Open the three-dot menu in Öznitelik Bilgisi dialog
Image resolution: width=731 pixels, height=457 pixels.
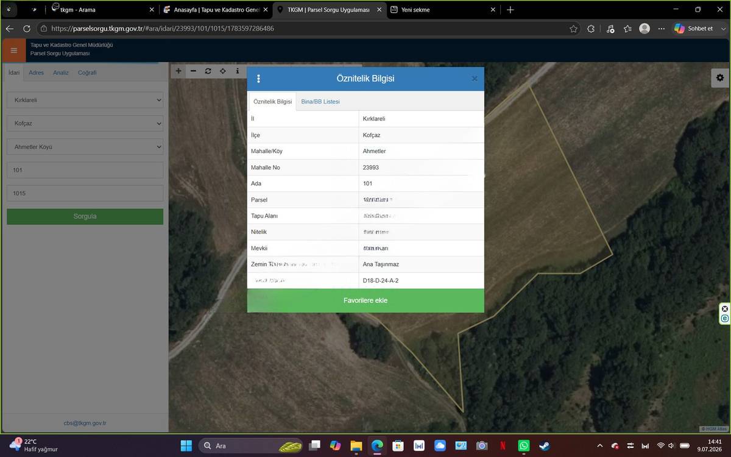259,79
